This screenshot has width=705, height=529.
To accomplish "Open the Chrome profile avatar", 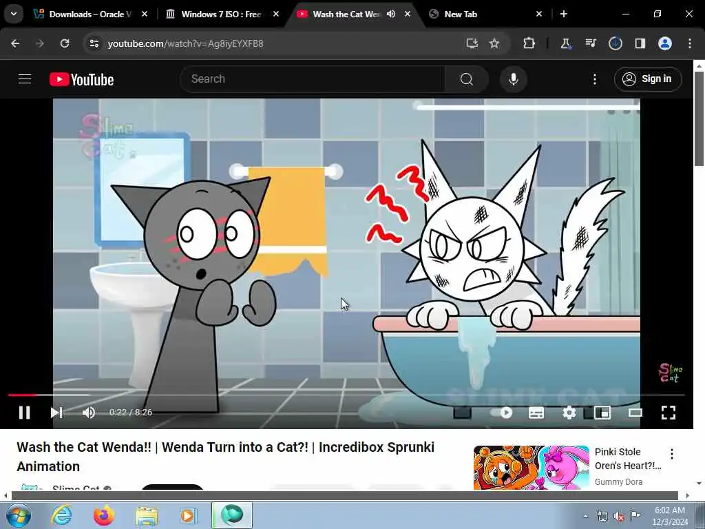I will [x=665, y=43].
